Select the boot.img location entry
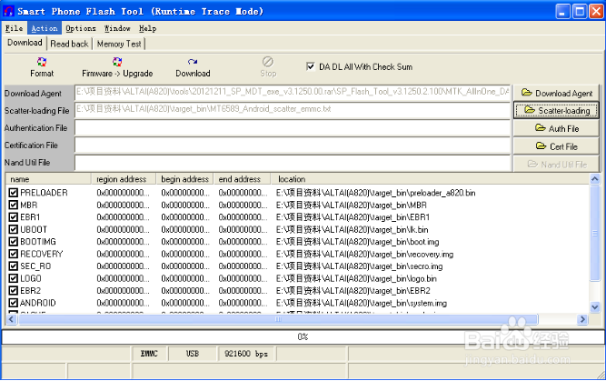Screen dimensions: 606x381 pos(357,242)
